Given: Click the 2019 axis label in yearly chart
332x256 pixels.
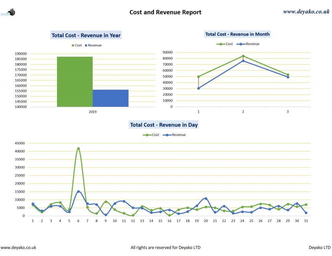Looking at the screenshot, I should coord(93,111).
